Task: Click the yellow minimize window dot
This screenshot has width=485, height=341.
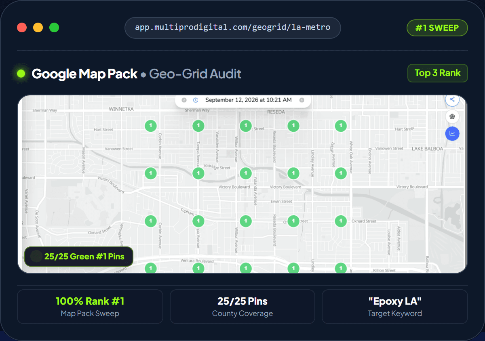Action: (38, 27)
